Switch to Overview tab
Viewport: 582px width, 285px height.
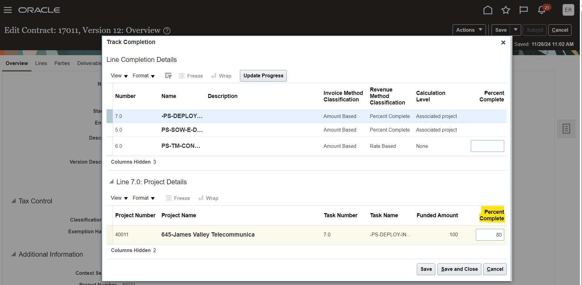[x=17, y=63]
